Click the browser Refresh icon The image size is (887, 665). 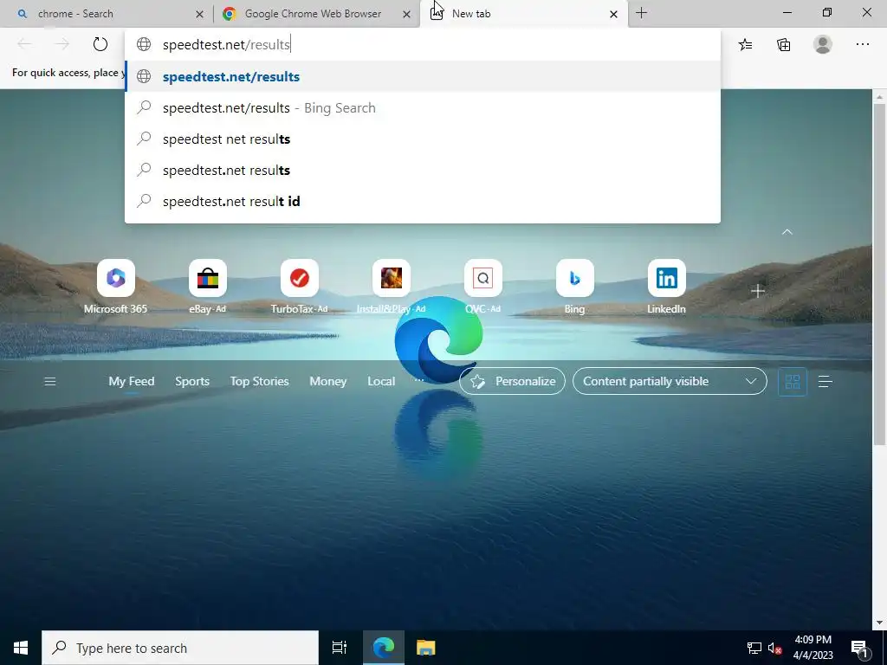100,44
